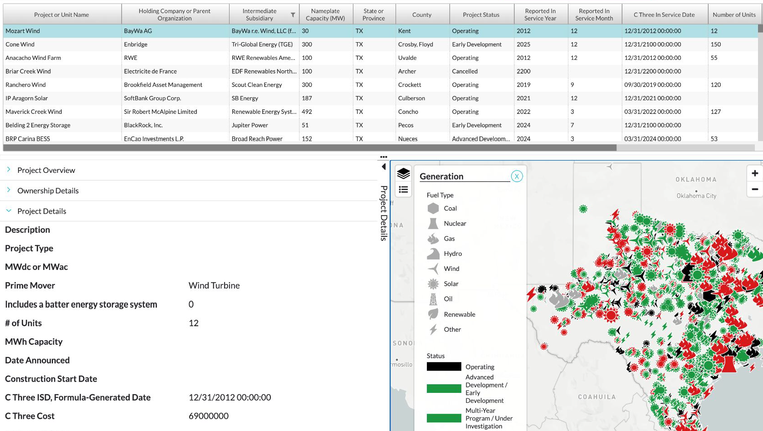Zoom in on the map
Viewport: 763px width, 431px height.
point(755,173)
